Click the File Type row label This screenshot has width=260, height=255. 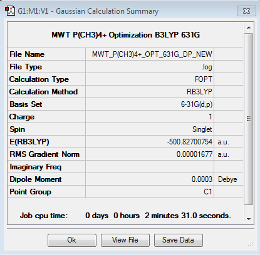pos(26,67)
